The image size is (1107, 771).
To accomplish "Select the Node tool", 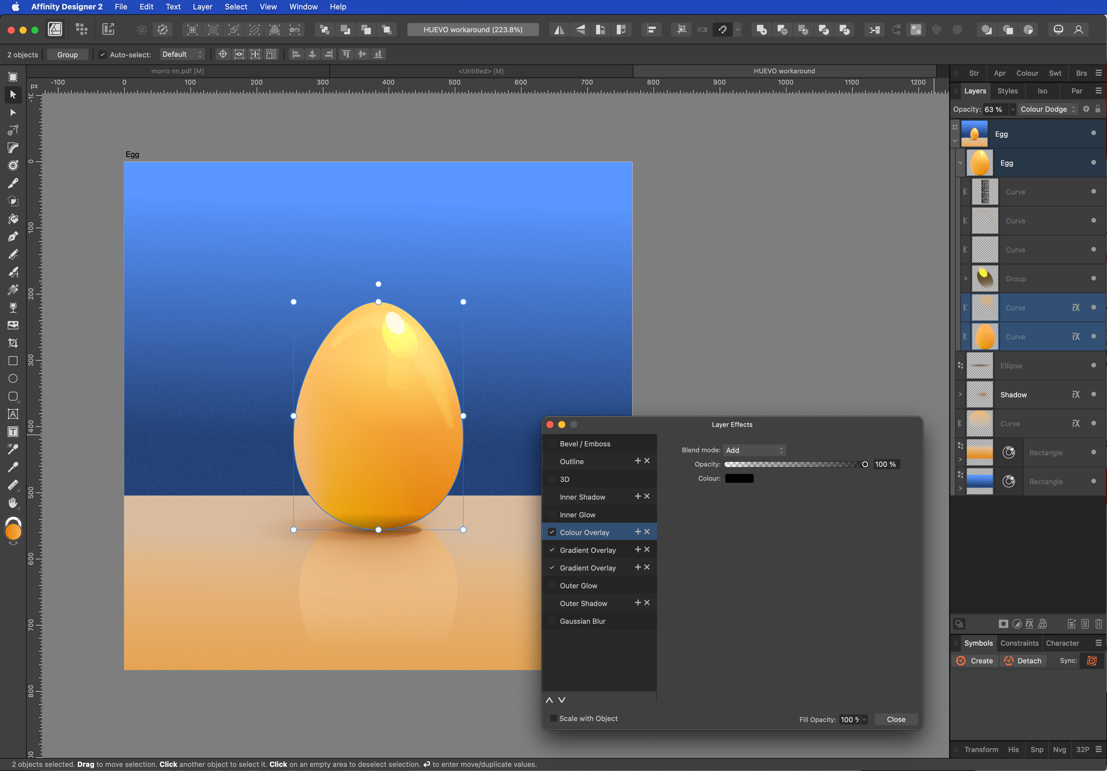I will click(x=13, y=112).
